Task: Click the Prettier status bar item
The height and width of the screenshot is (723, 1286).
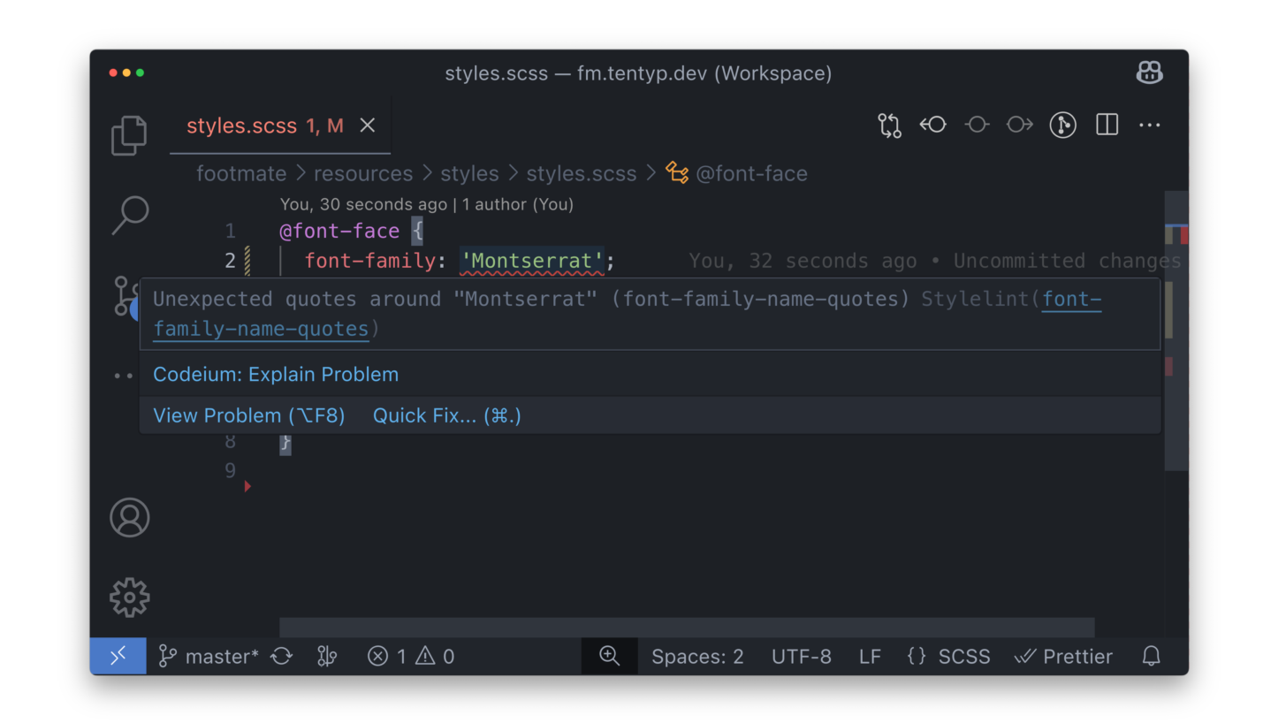Action: 1063,657
